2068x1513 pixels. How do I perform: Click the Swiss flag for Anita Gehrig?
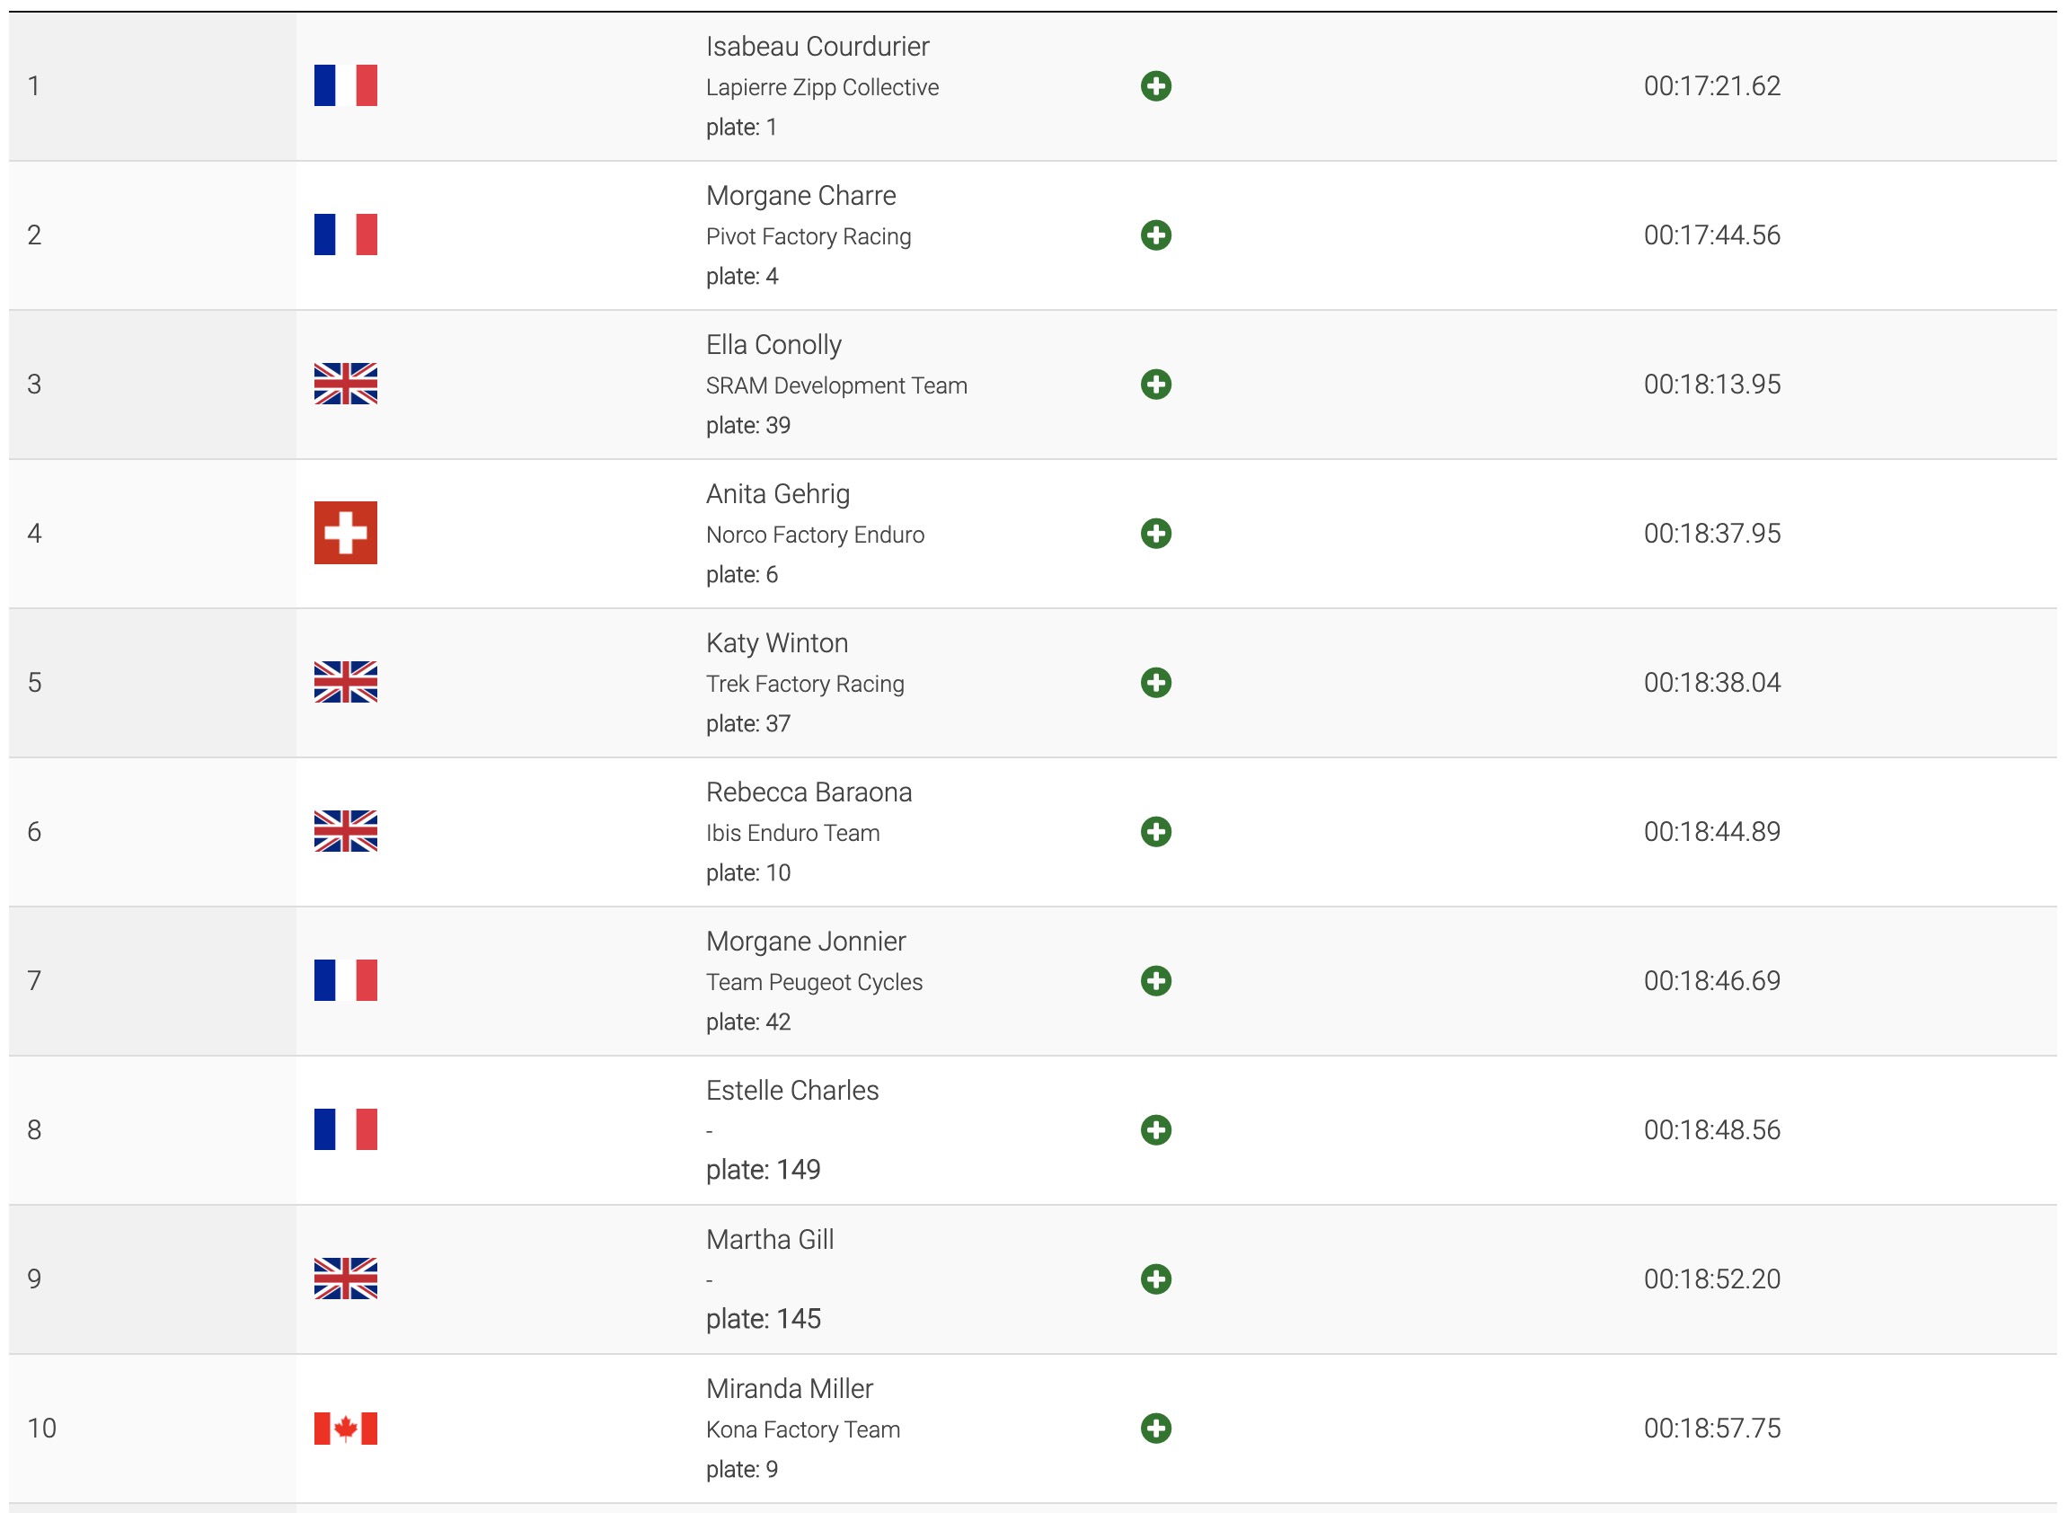(x=345, y=533)
